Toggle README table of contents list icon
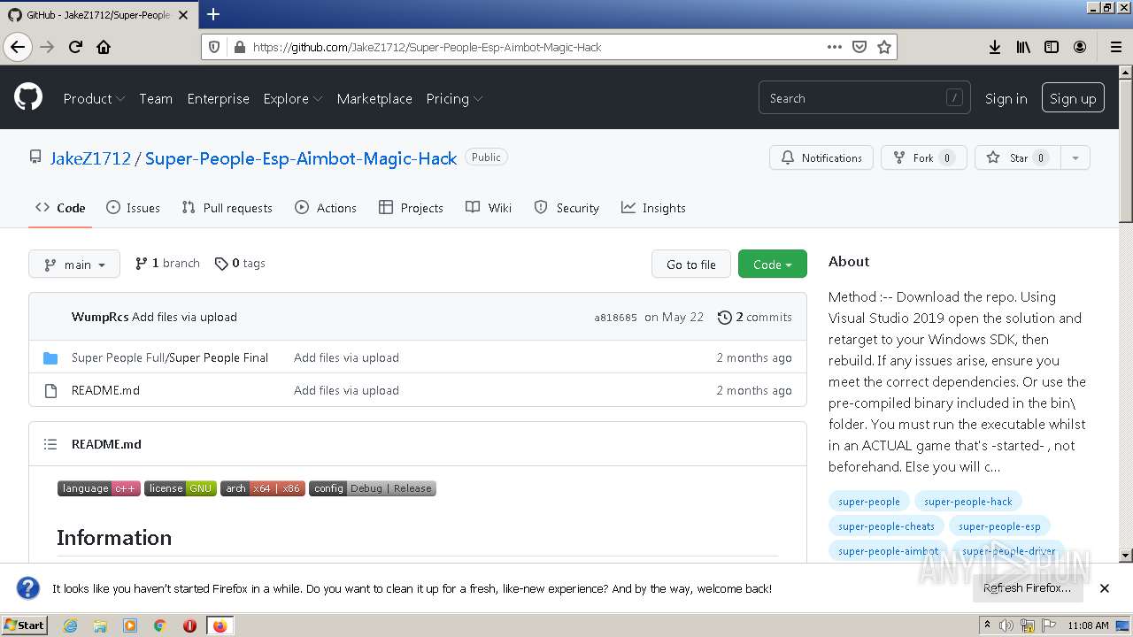Image resolution: width=1133 pixels, height=637 pixels. (50, 444)
